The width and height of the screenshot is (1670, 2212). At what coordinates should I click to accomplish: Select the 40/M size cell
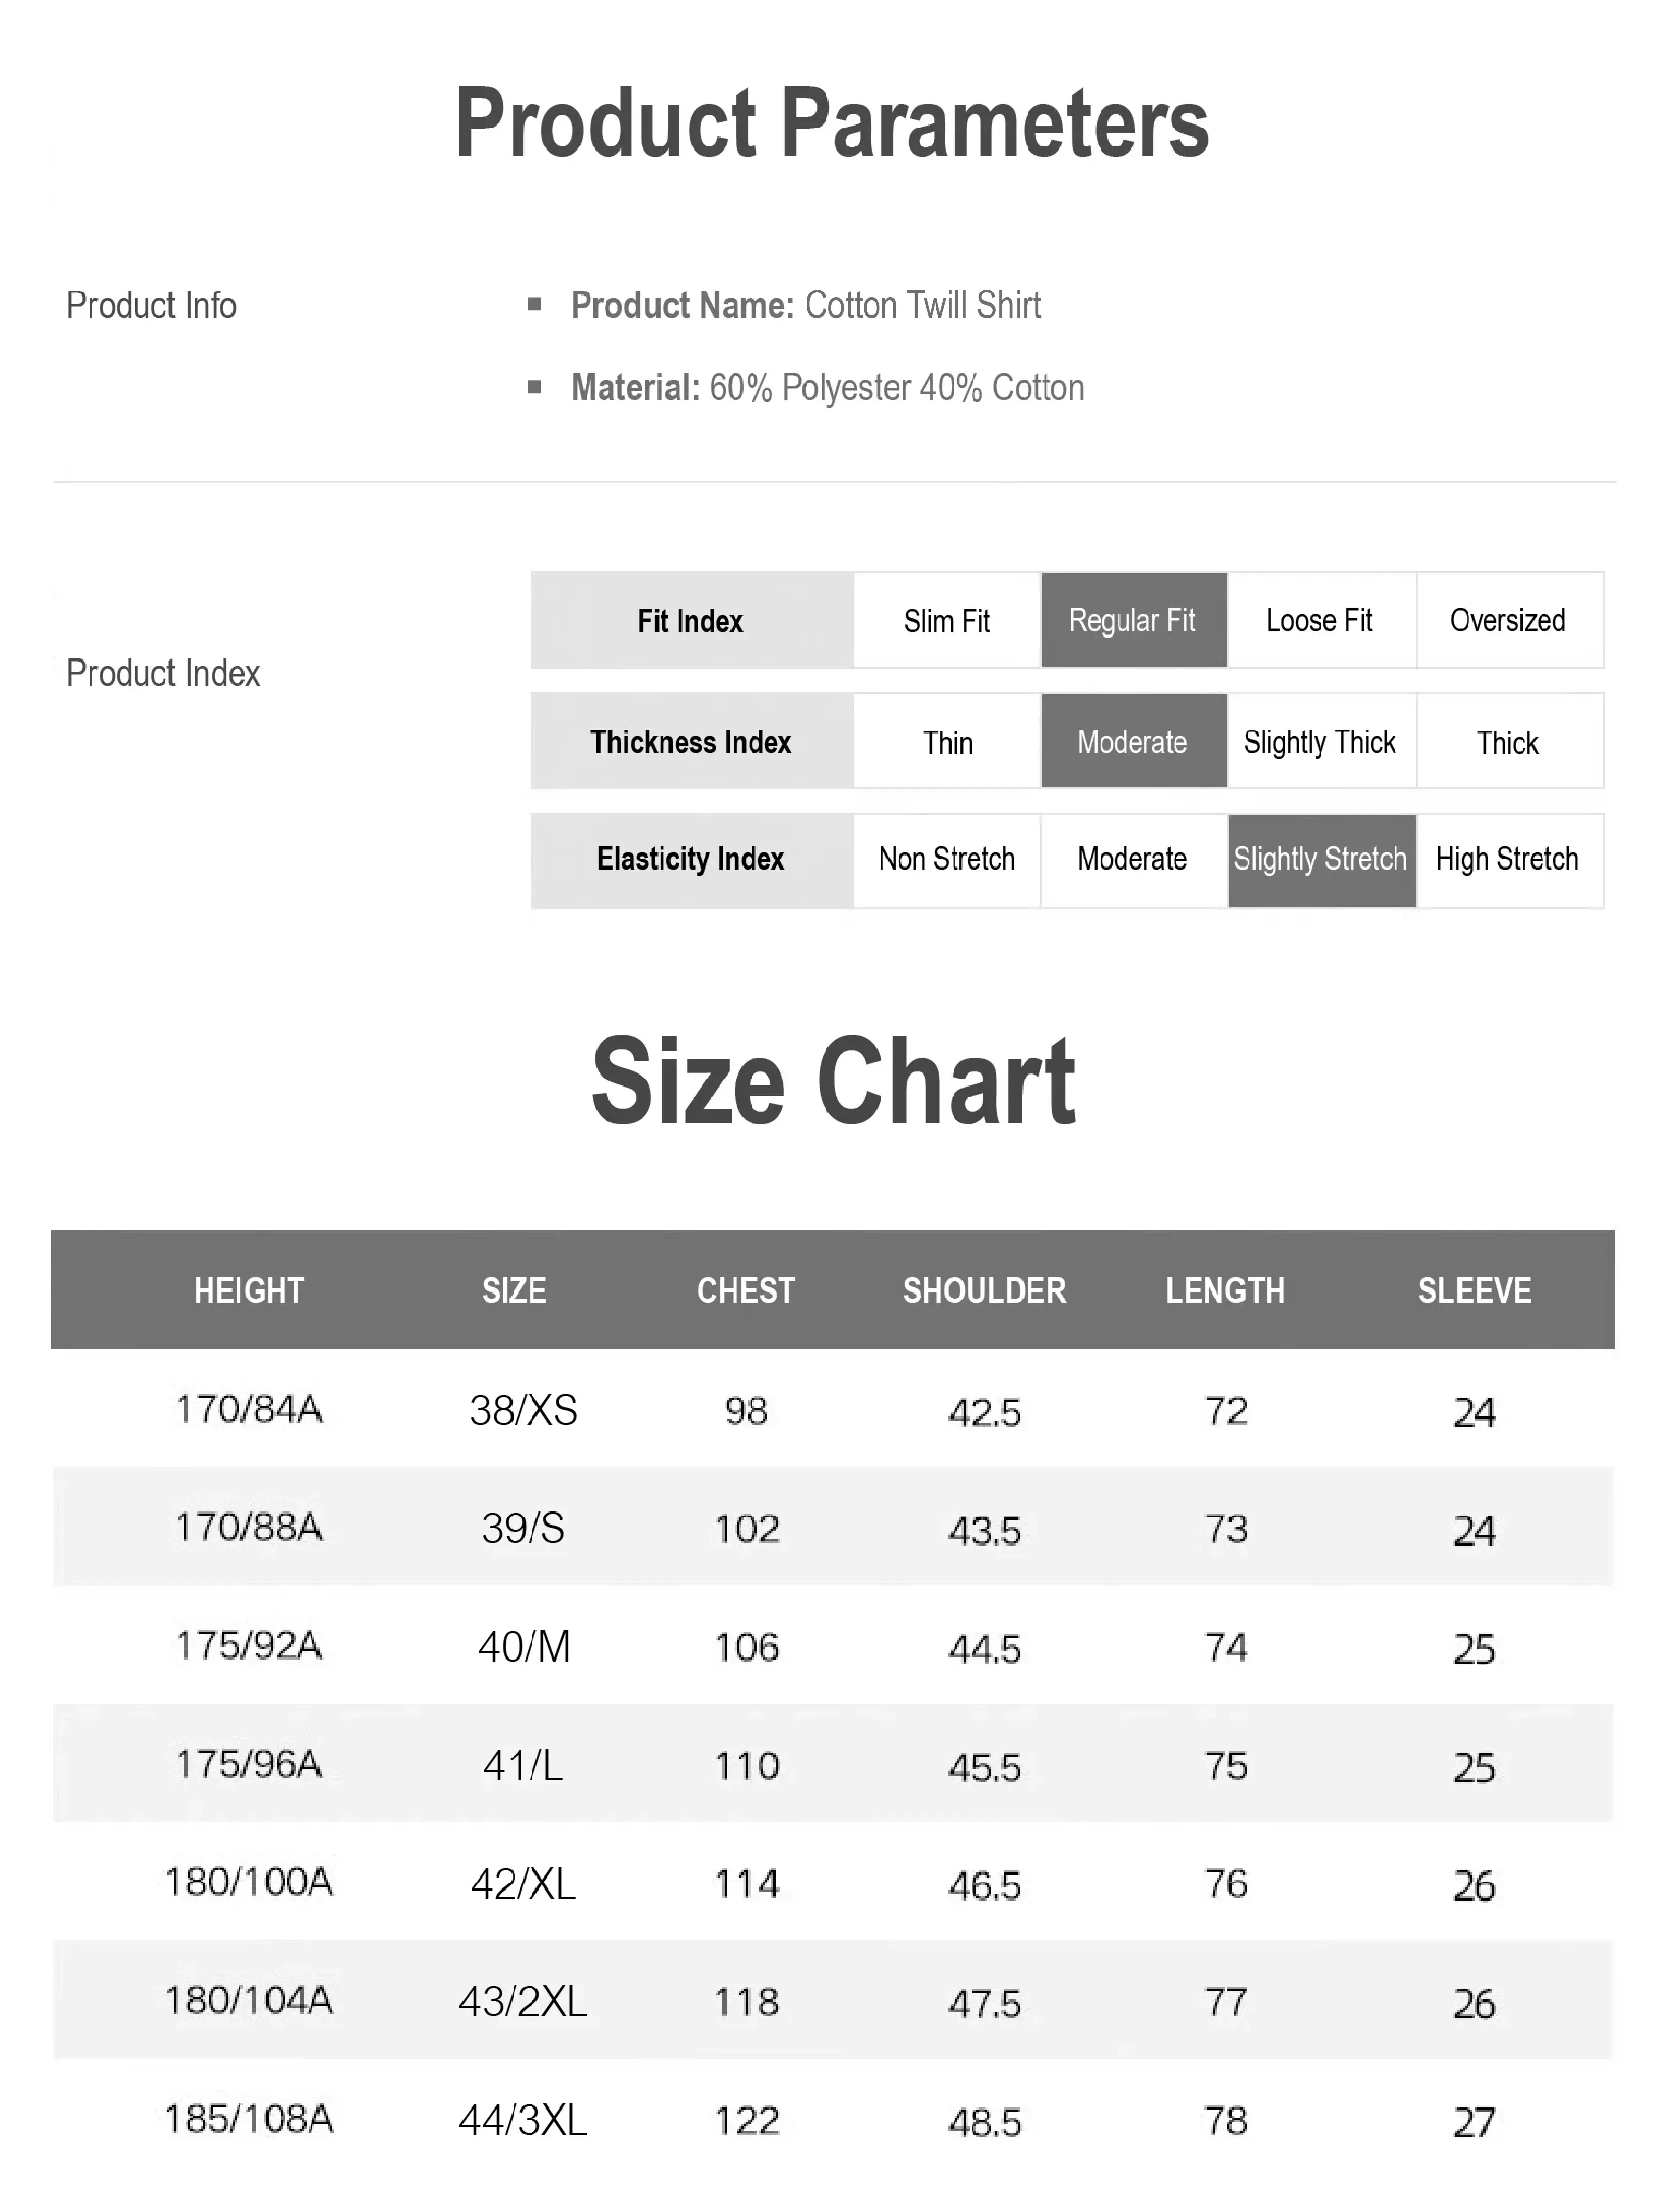[523, 1647]
